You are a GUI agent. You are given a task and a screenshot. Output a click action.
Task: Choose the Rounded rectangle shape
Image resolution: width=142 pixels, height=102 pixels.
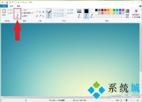click(x=55, y=13)
